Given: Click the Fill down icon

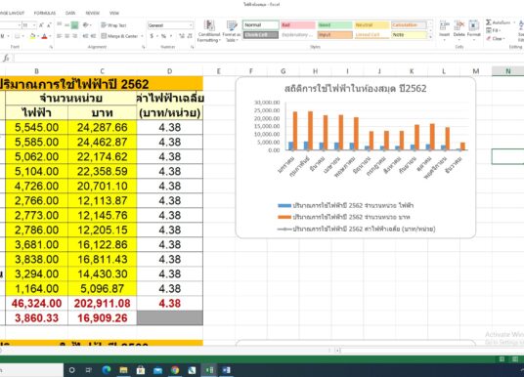Looking at the screenshot, I should pos(489,30).
